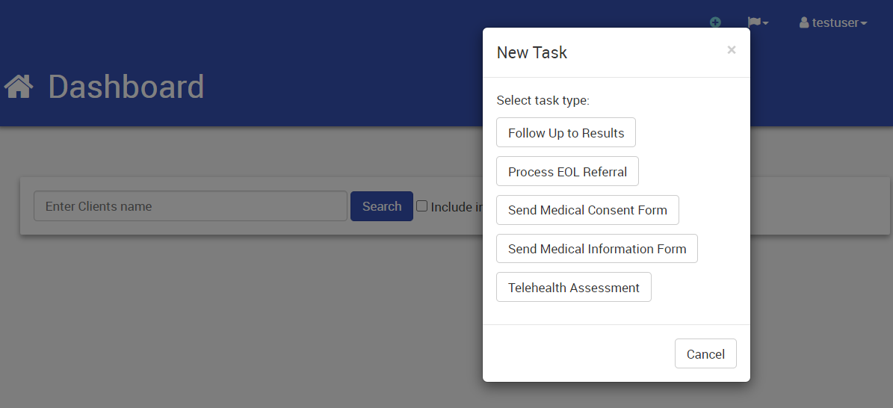This screenshot has height=408, width=893.
Task: Cancel the New Task dialog
Action: pyautogui.click(x=705, y=354)
